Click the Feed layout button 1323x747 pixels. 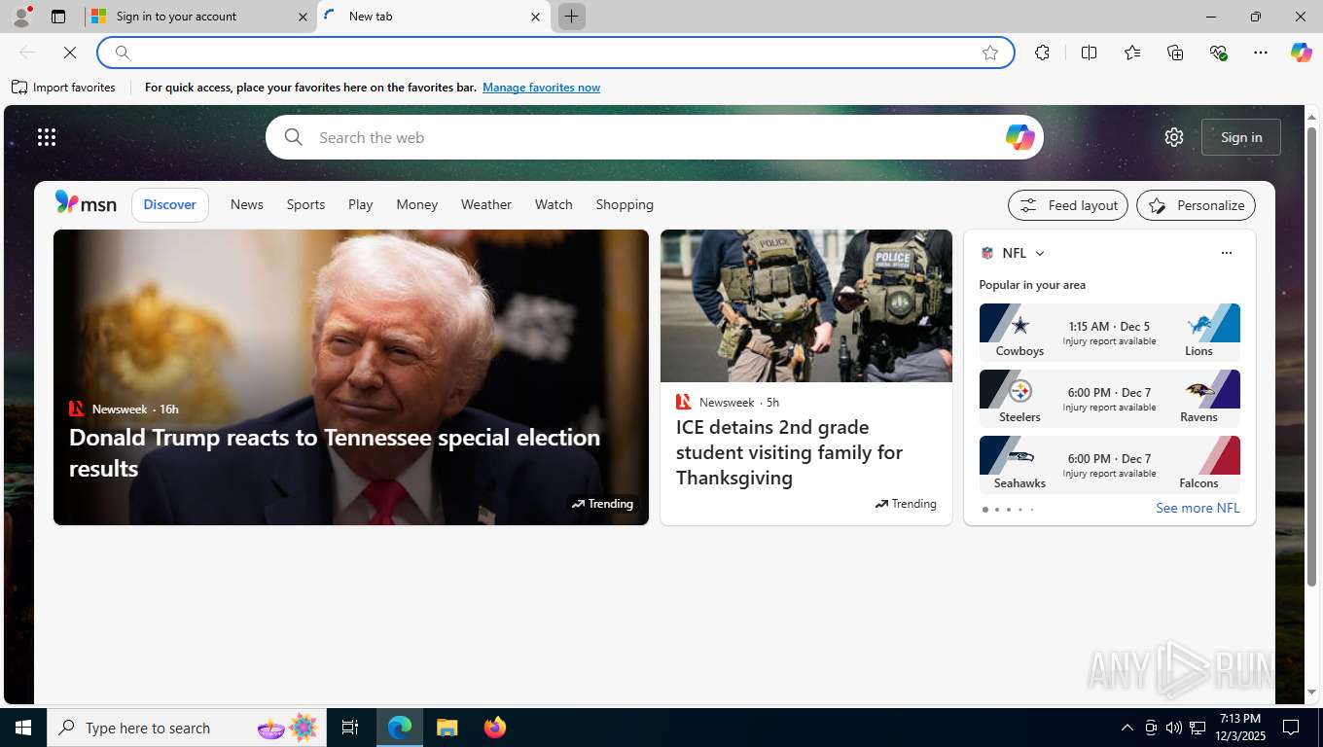(x=1068, y=205)
